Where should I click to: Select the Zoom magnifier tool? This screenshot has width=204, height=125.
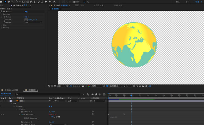pos(12,2)
